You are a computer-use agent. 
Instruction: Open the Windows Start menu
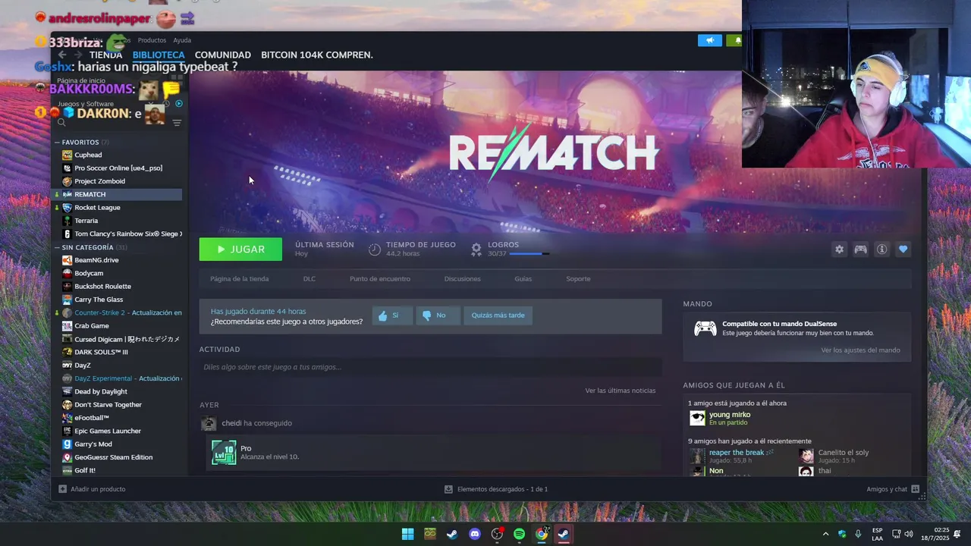click(408, 534)
